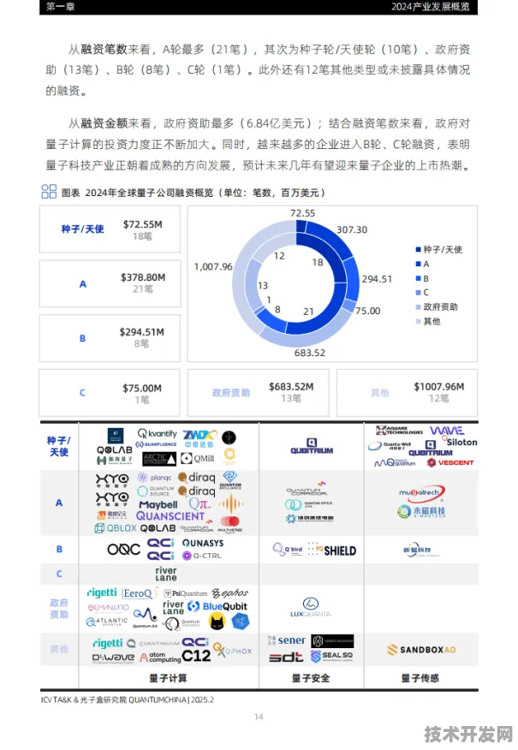The image size is (518, 750).
Task: Click the 政府资助 legend color square
Action: 418,307
